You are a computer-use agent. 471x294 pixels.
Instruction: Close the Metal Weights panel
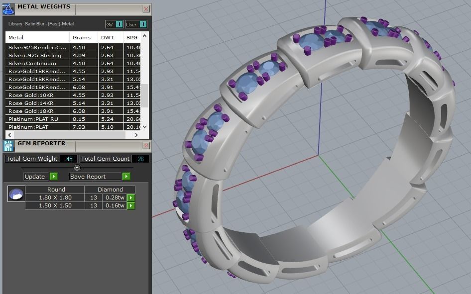tap(146, 8)
